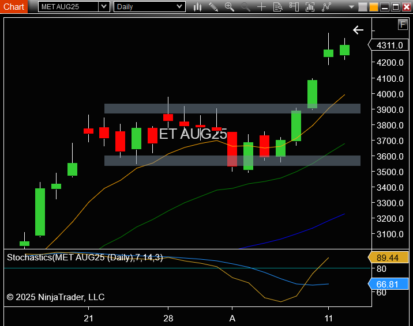Click the 21 date axis label
This screenshot has width=413, height=326.
[x=88, y=319]
